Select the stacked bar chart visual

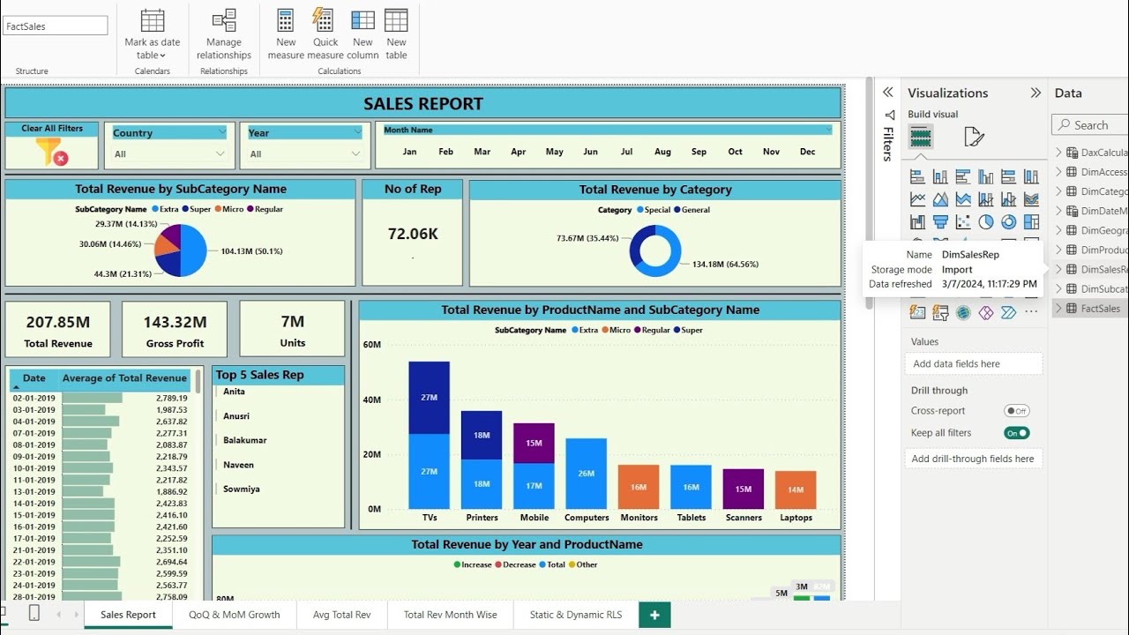[917, 177]
